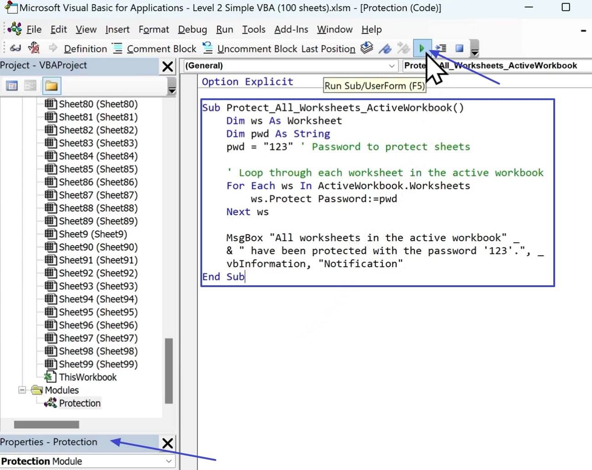Select ThisWorkbook in the project tree

click(87, 377)
